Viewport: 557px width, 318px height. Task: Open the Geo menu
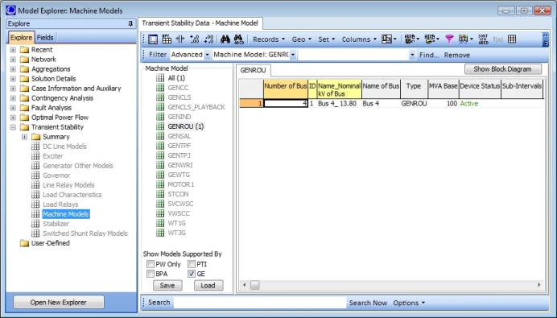(301, 39)
